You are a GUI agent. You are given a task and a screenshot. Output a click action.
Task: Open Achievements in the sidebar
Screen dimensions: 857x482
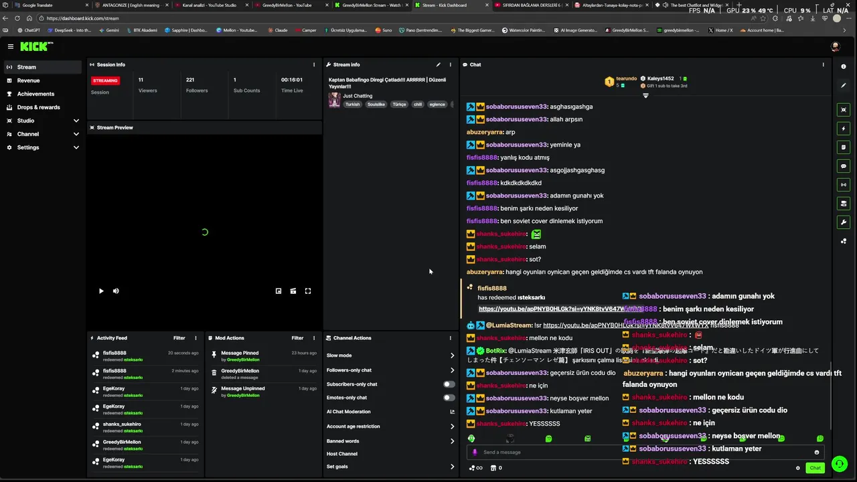tap(42, 94)
